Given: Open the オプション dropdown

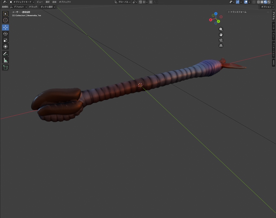Looking at the screenshot, I should [267, 7].
